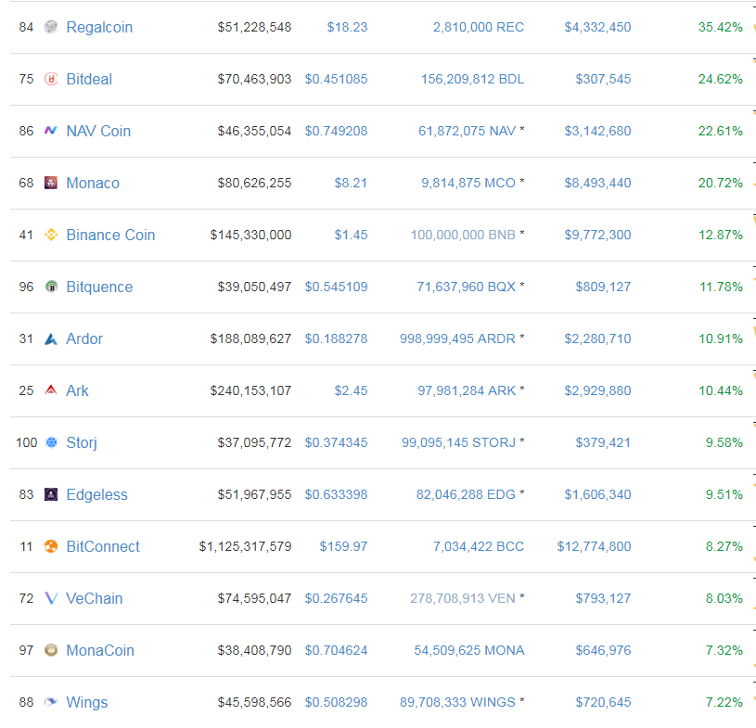Image resolution: width=756 pixels, height=728 pixels.
Task: Click Binance Coin volume $9,772,300
Action: [598, 235]
